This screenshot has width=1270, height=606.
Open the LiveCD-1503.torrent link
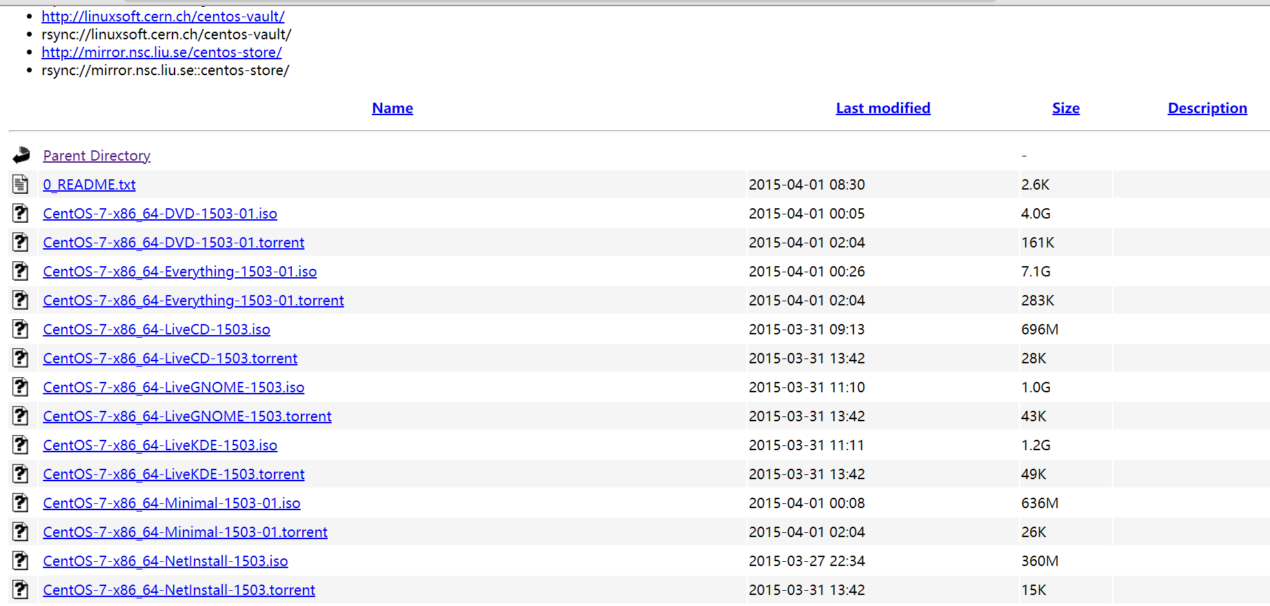click(170, 358)
